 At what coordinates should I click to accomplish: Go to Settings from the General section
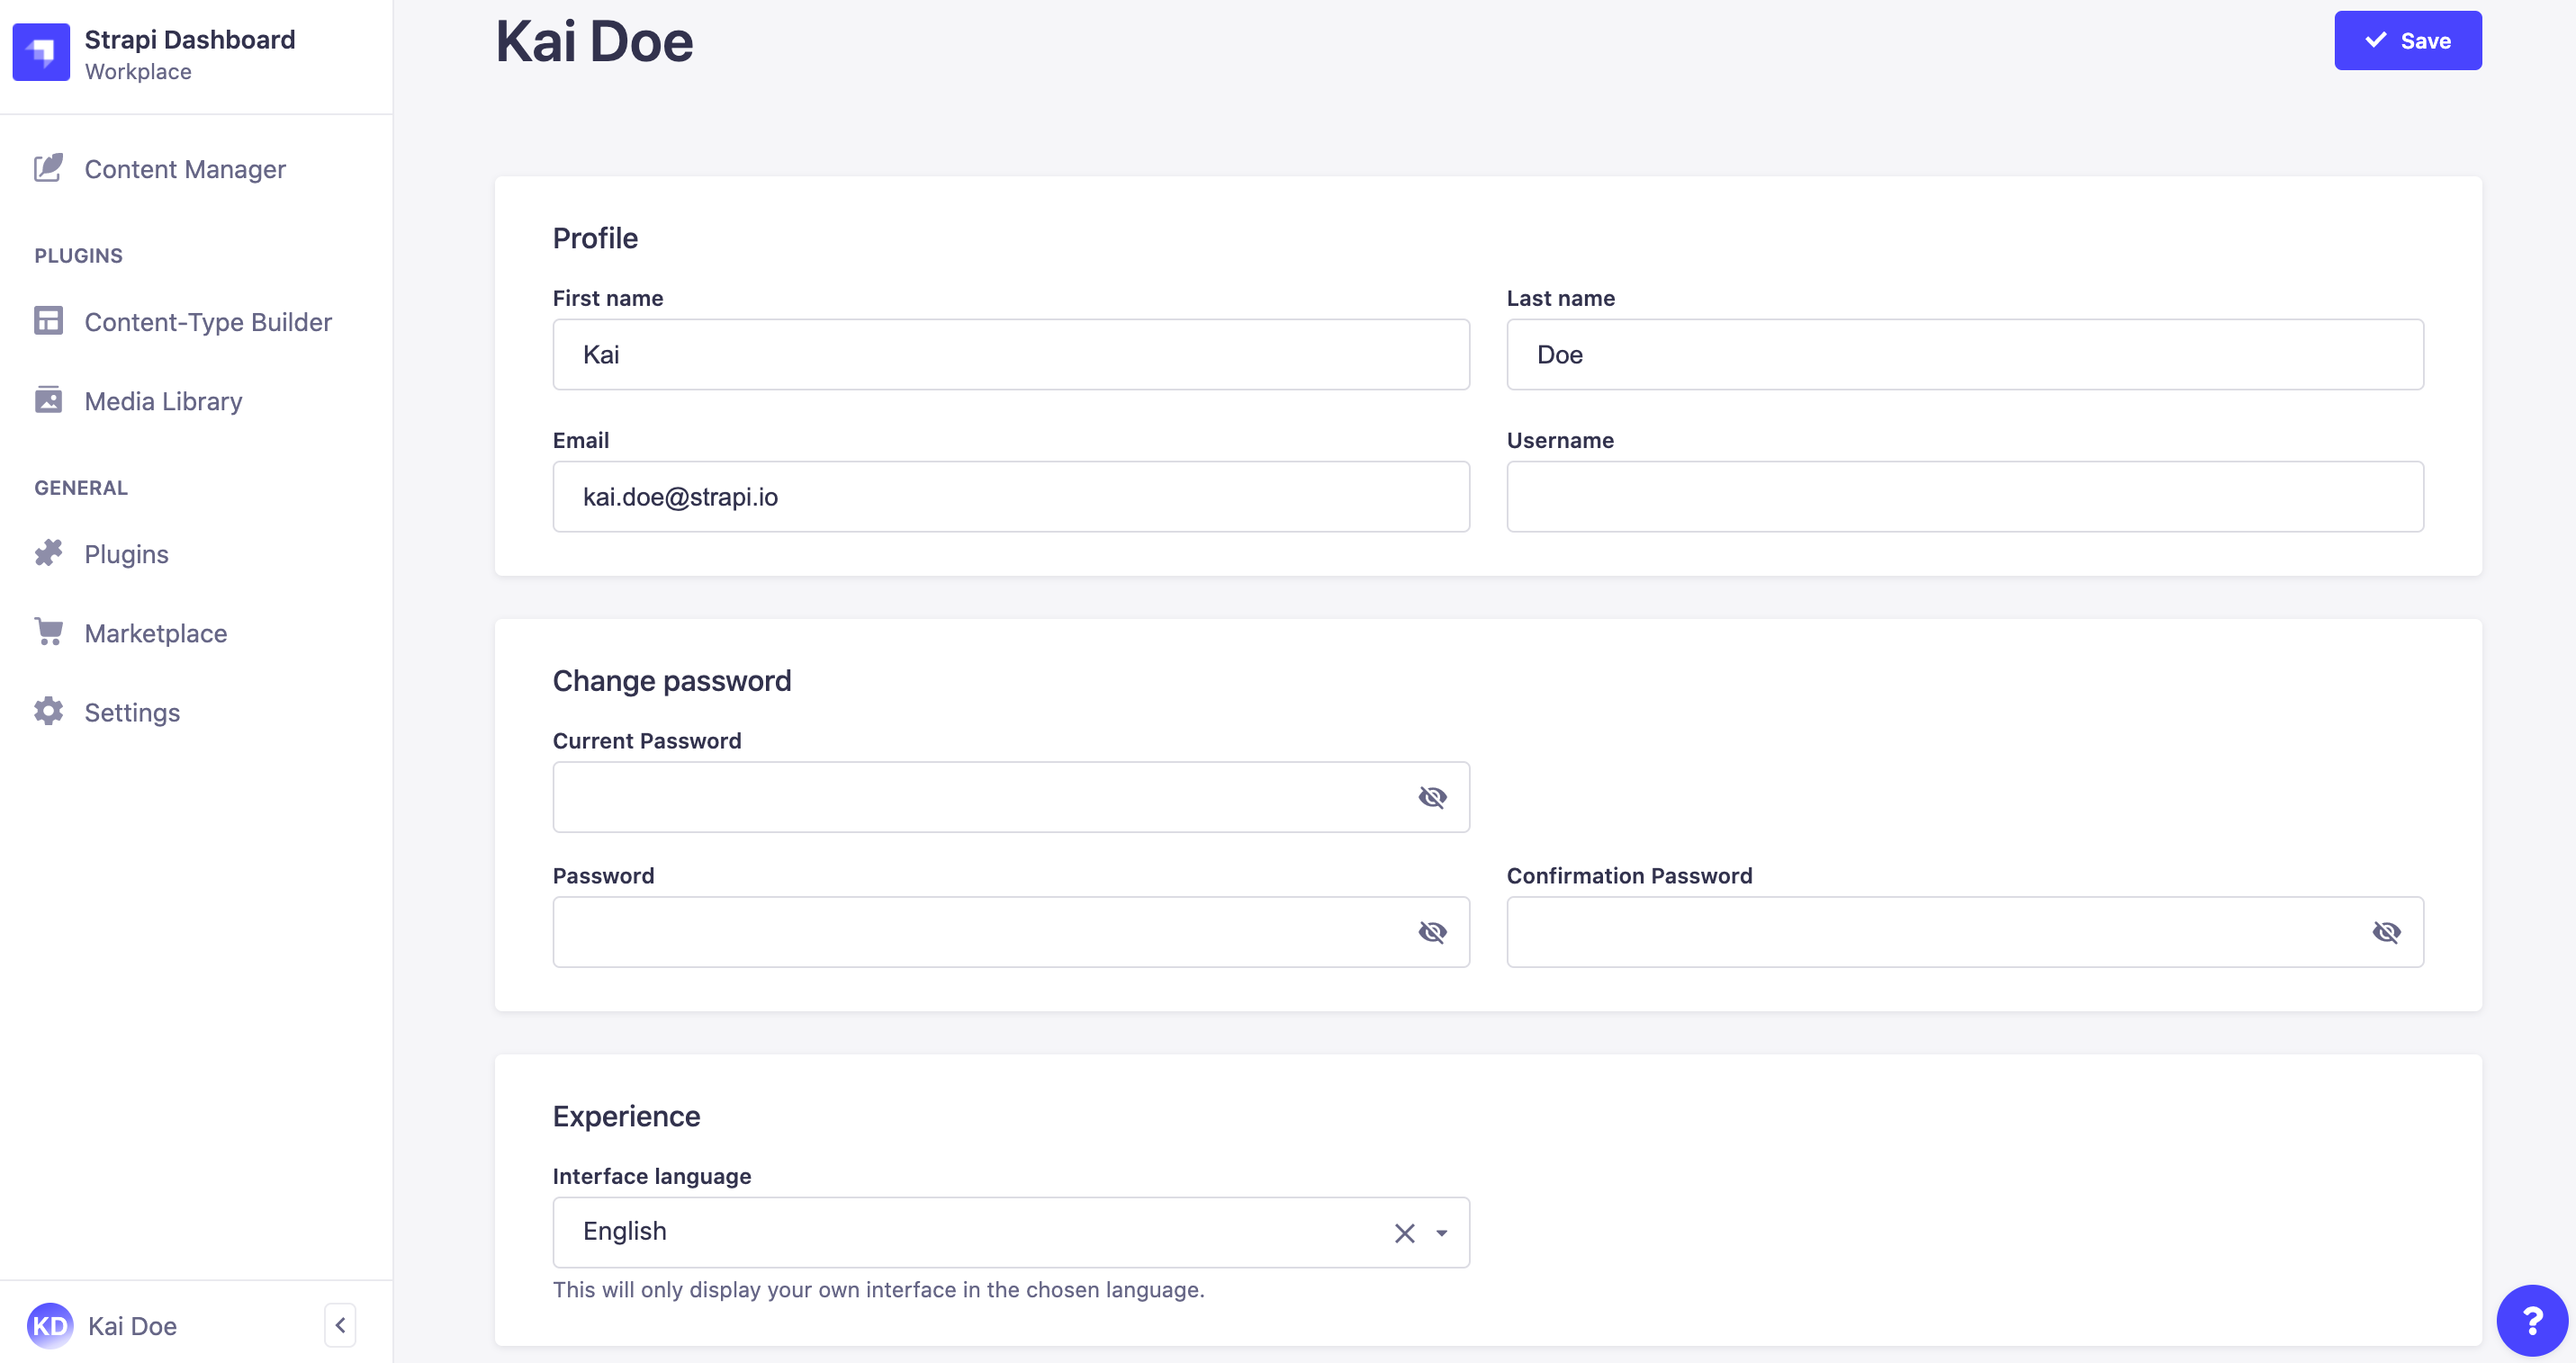[x=131, y=712]
